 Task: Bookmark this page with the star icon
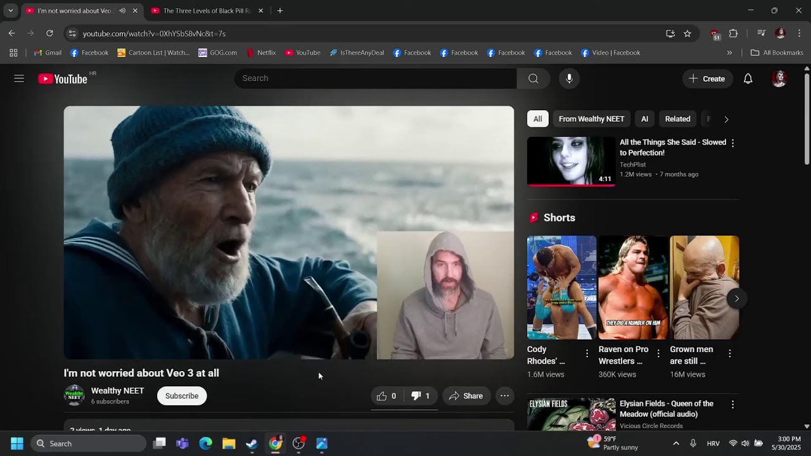(x=687, y=34)
